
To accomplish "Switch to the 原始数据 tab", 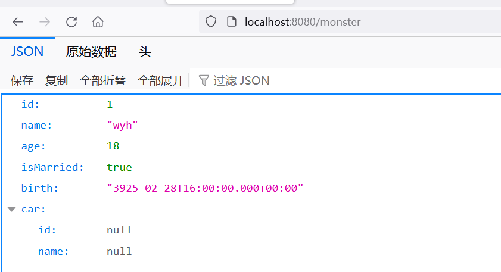I will point(91,52).
